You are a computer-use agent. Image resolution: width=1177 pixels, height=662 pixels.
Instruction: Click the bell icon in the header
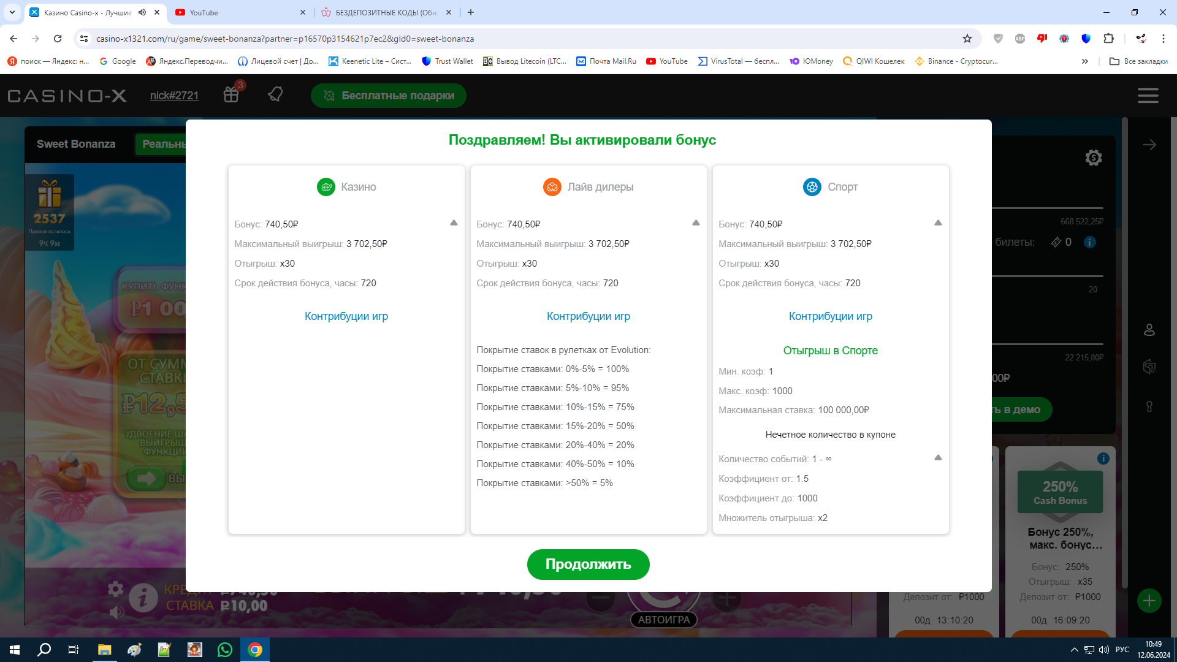click(x=275, y=94)
